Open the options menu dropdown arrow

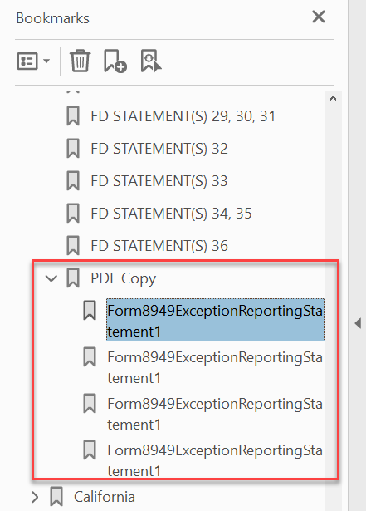[x=46, y=61]
